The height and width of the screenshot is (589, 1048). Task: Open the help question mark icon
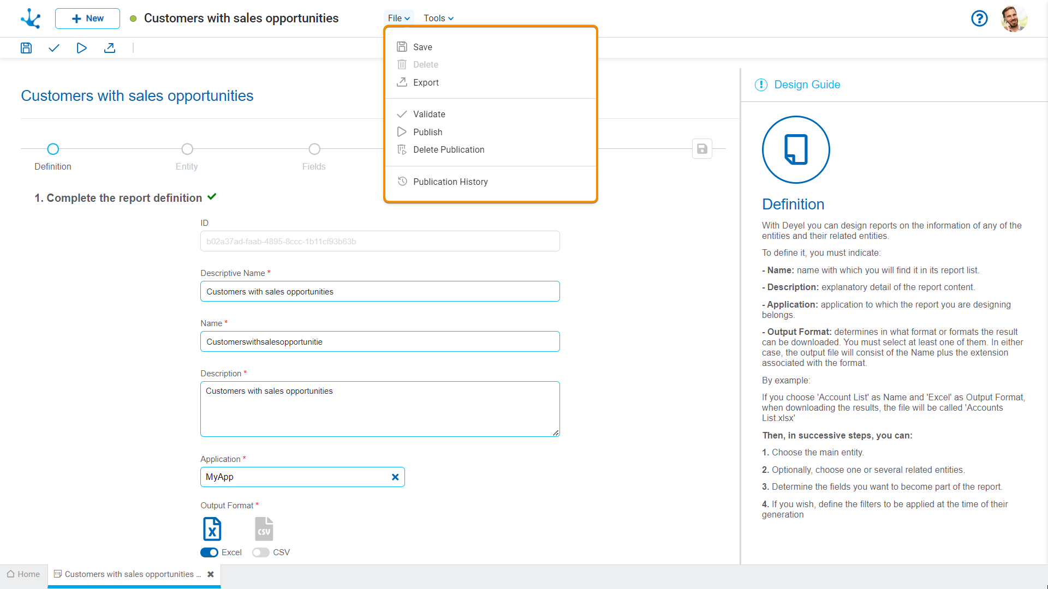click(x=979, y=19)
